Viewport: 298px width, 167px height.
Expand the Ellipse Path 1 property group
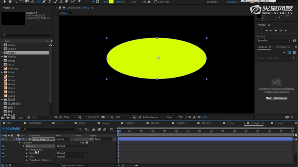27,150
